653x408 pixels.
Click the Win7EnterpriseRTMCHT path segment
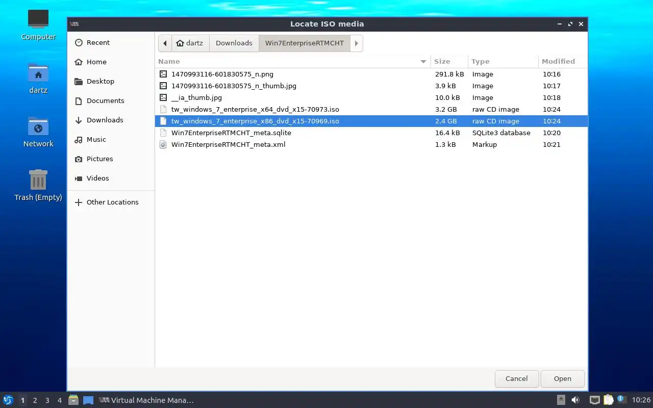305,43
